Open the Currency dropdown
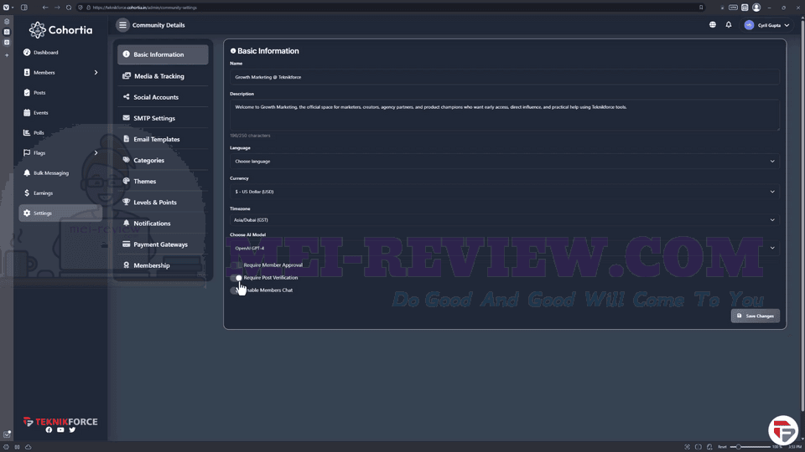 click(505, 192)
